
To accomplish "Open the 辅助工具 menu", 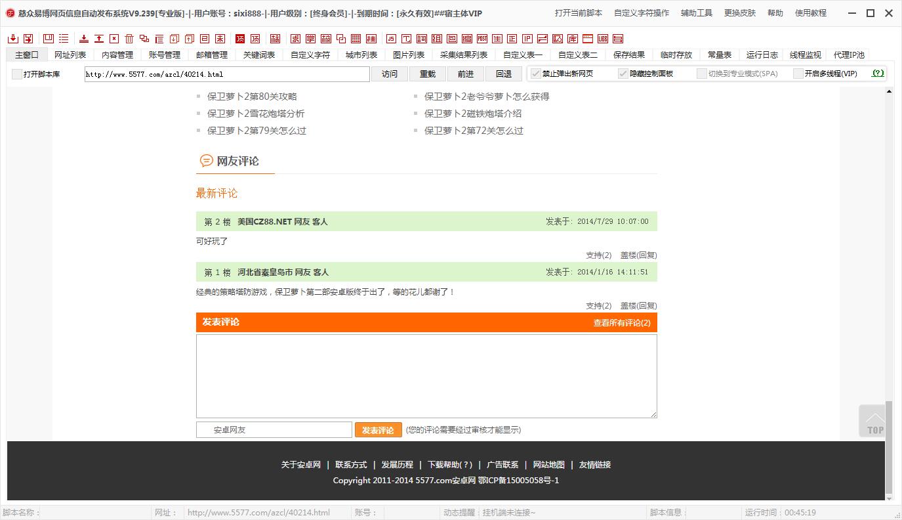I will (697, 13).
